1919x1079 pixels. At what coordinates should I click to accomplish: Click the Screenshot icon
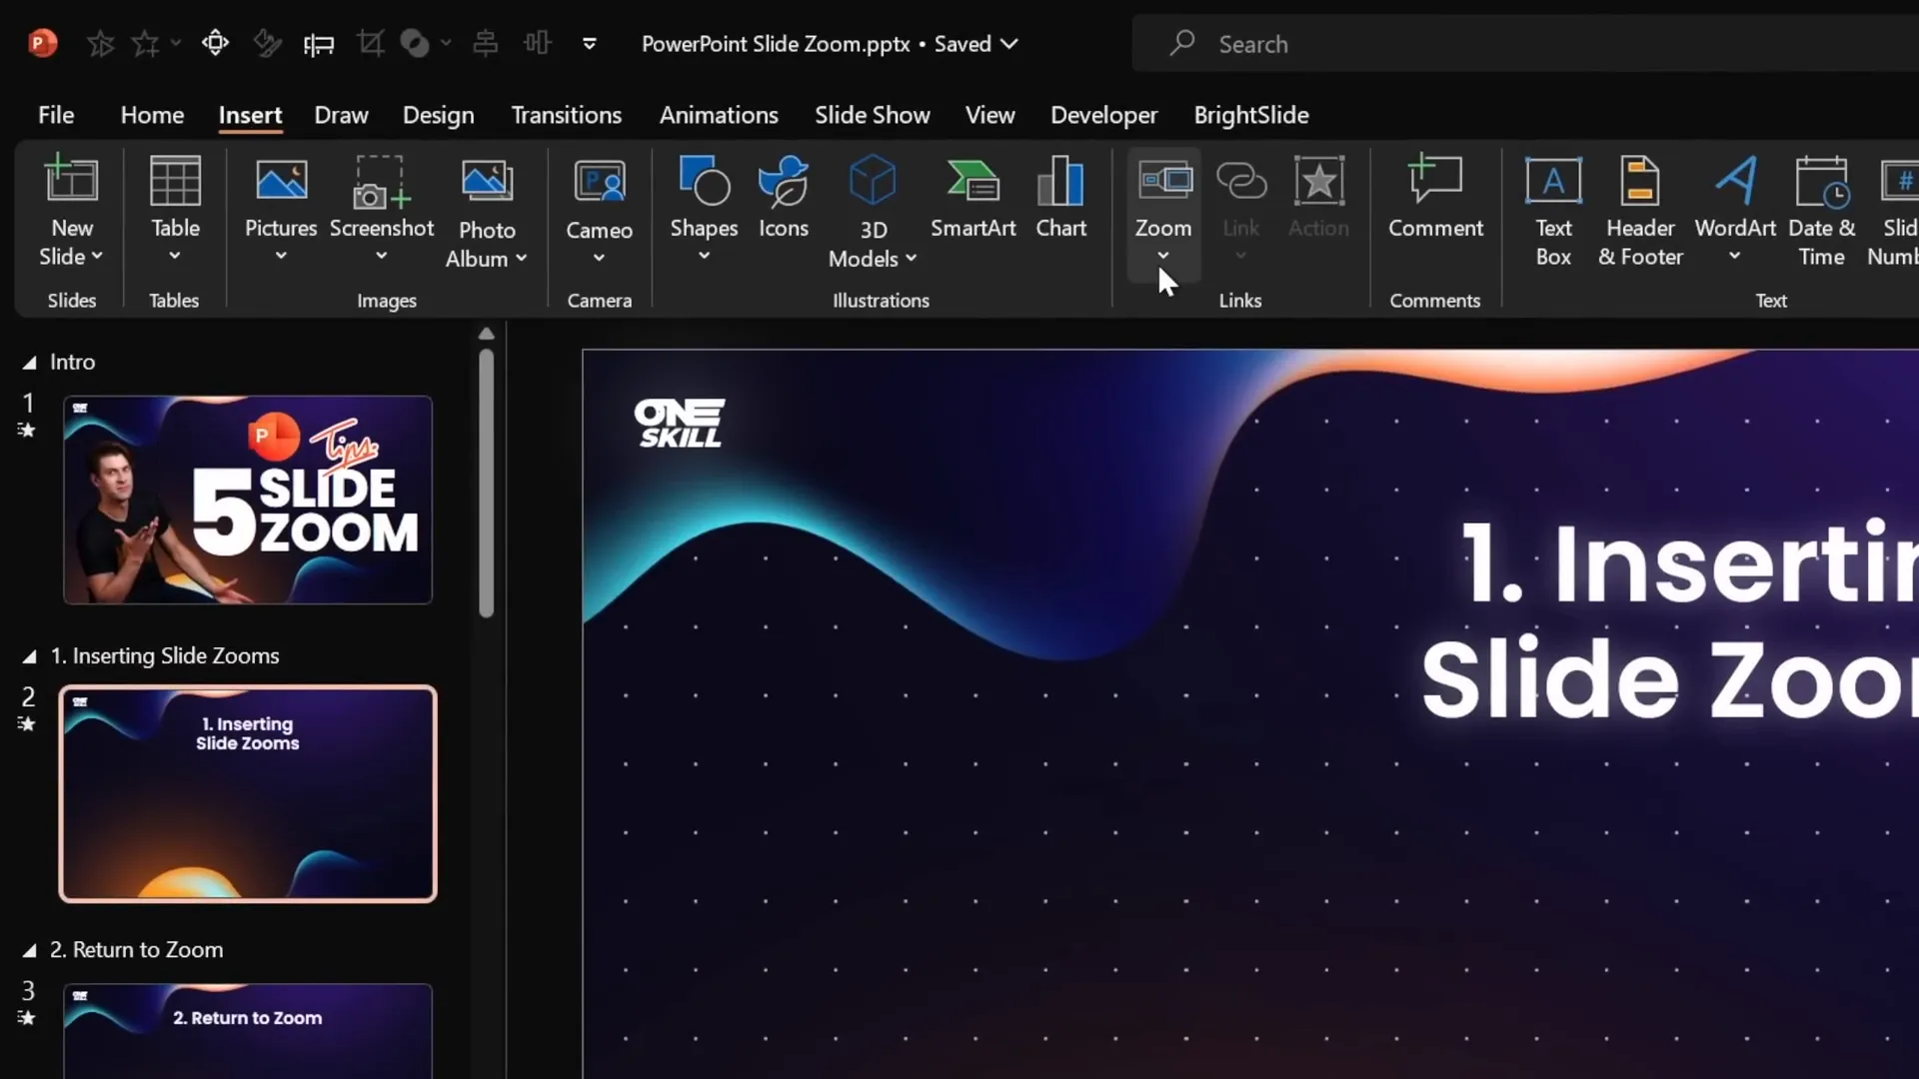pos(381,181)
